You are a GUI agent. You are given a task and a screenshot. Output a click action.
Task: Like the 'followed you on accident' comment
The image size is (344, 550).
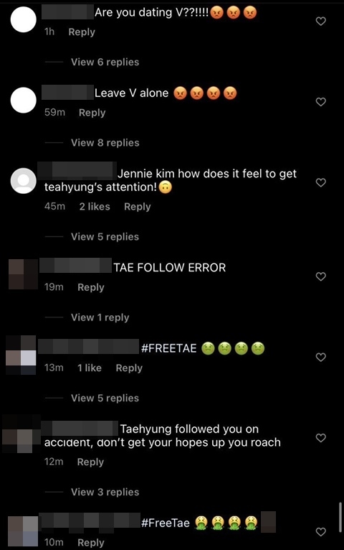coord(321,438)
